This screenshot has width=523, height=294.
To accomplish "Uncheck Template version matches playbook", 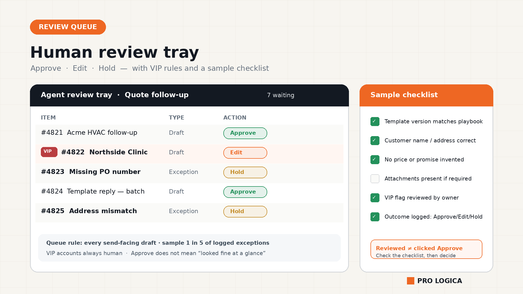I will 375,121.
